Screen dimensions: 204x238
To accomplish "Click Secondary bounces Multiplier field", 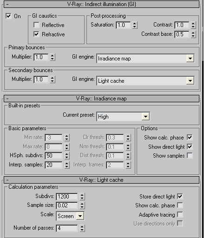I will click(41, 79).
